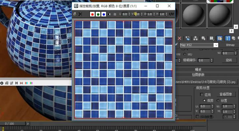Image resolution: width=239 pixels, height=131 pixels.
Task: Select the WU radio button
Action: pyautogui.click(x=185, y=54)
